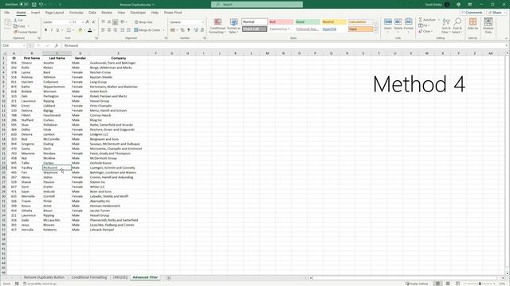Toggle Underline formatting
510x286 pixels.
[x=57, y=30]
